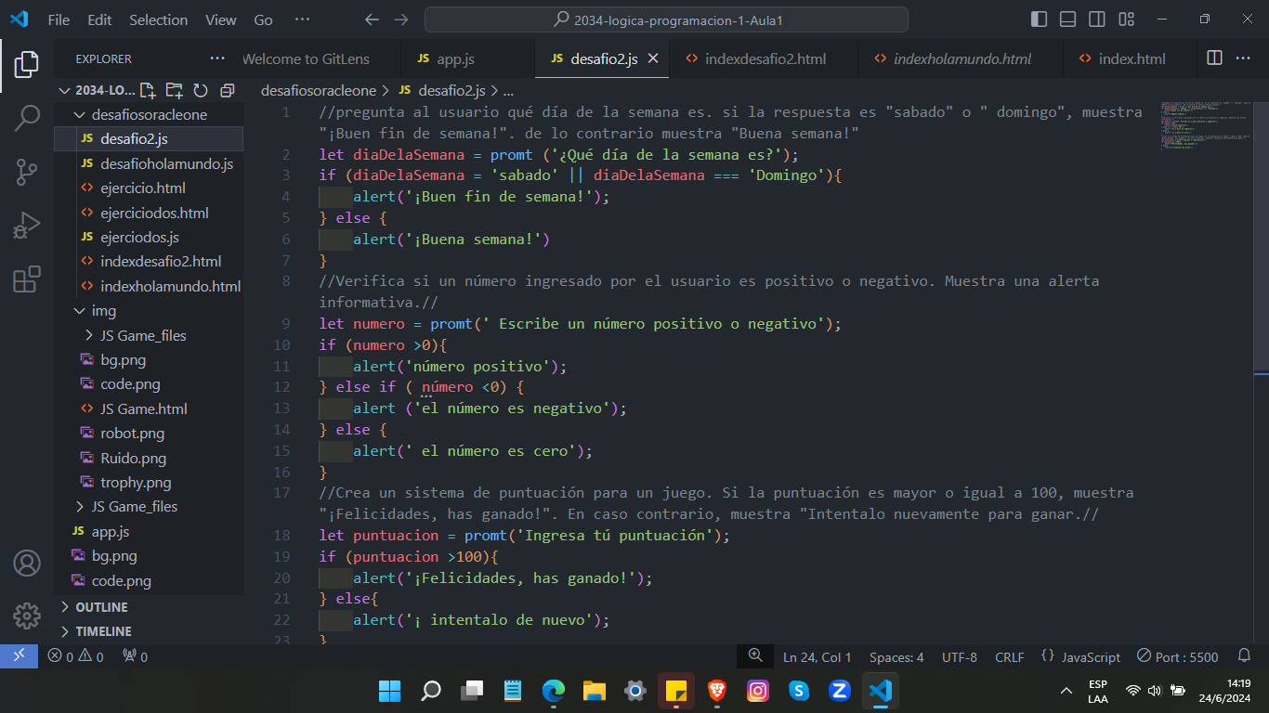The image size is (1269, 713).
Task: Toggle Primary Side Bar visibility
Action: pos(1040,19)
